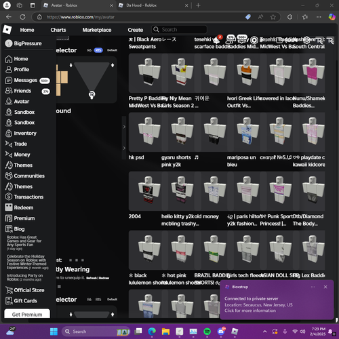
Task: Click the read aloud icon in address bar
Action: [x=260, y=17]
